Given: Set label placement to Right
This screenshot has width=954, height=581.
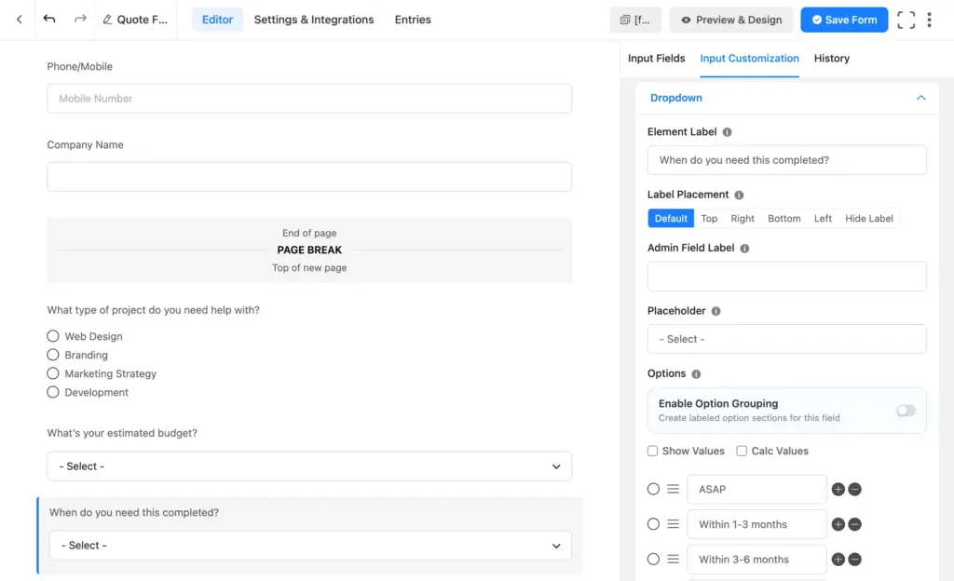Looking at the screenshot, I should (x=743, y=218).
